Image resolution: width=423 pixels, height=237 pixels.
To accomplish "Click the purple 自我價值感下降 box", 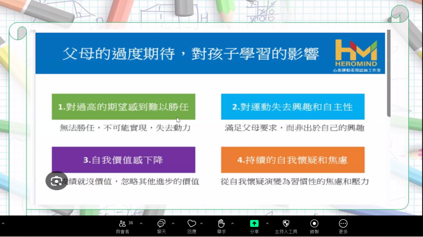I will click(123, 160).
